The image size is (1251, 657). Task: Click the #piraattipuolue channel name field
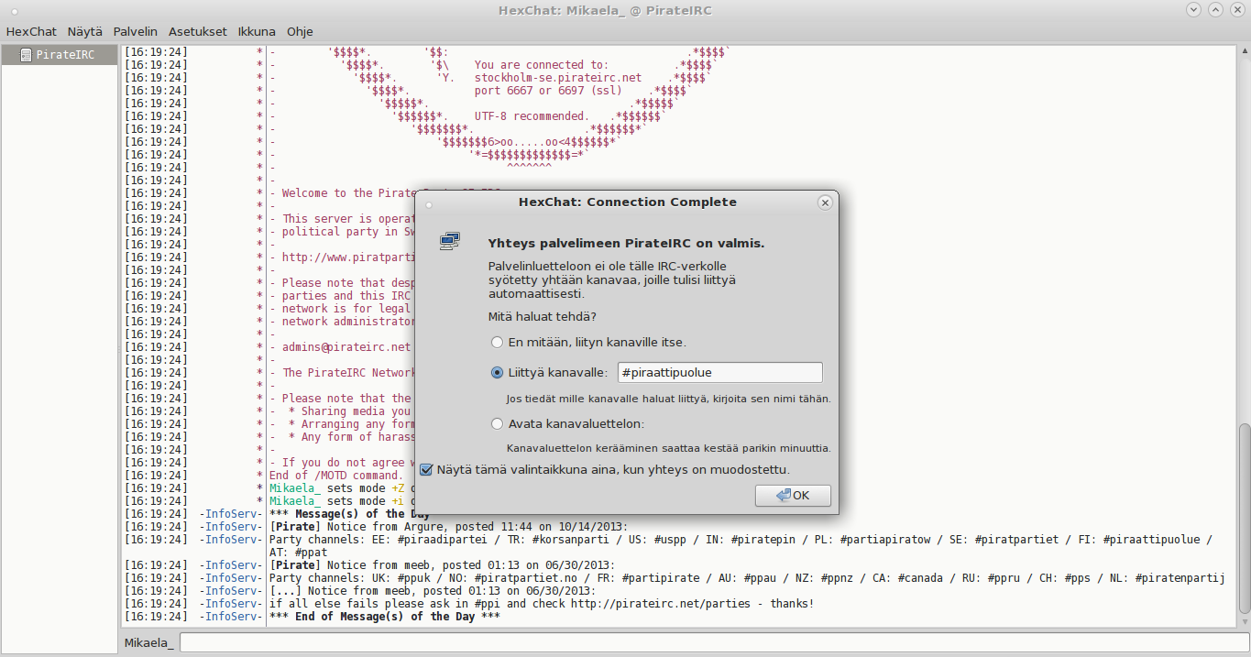pyautogui.click(x=719, y=373)
